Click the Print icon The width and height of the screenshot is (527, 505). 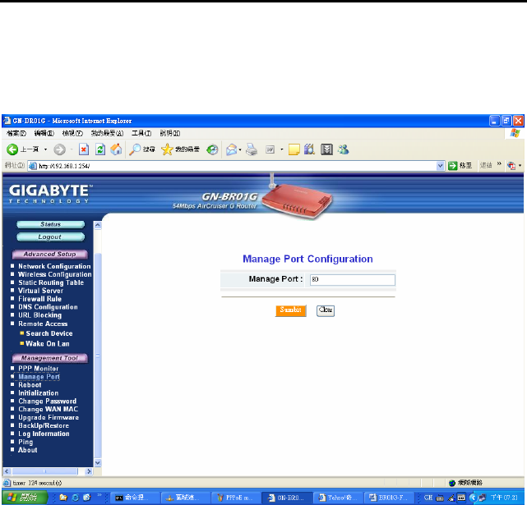point(252,149)
